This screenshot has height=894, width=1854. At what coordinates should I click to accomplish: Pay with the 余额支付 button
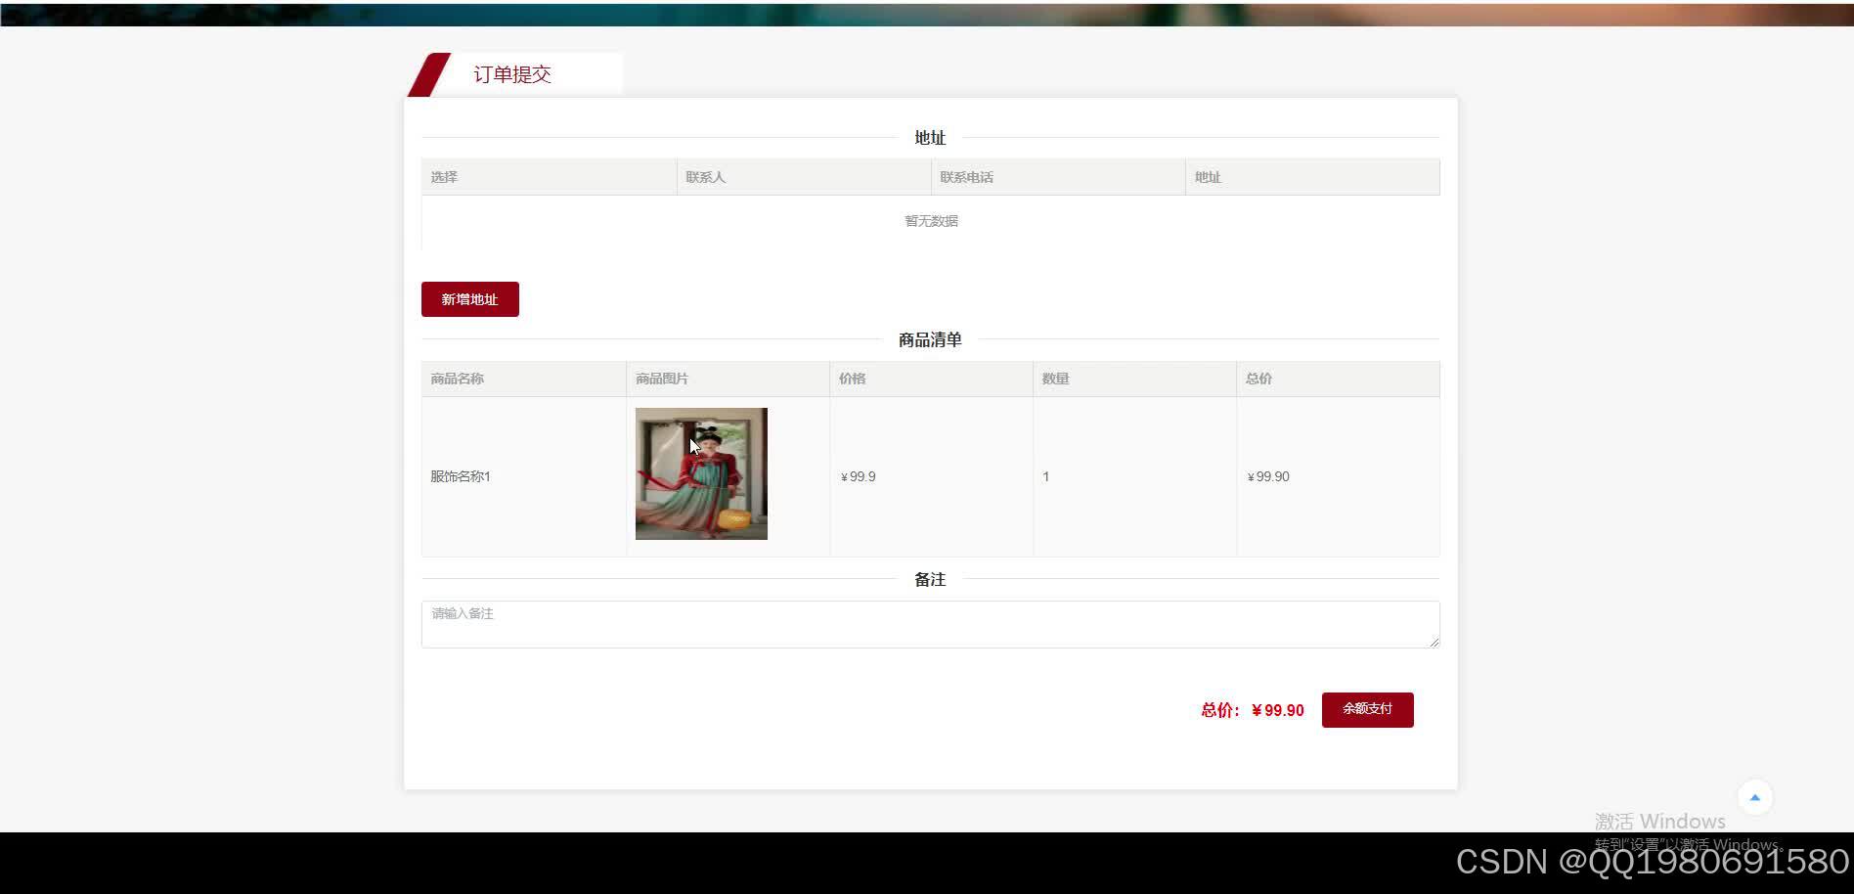click(x=1367, y=709)
